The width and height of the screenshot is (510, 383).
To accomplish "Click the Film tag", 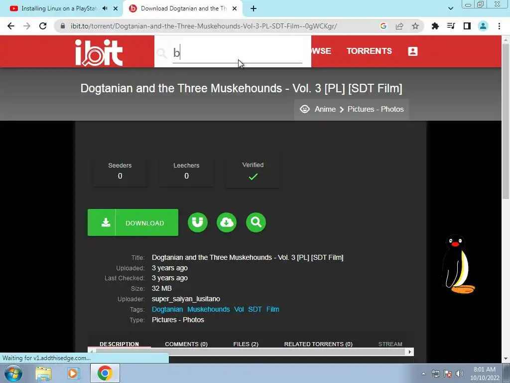I will pos(272,309).
